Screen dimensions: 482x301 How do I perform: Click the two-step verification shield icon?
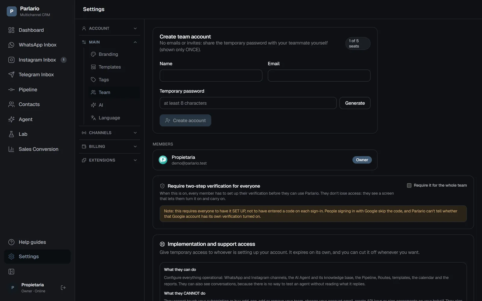tap(162, 186)
